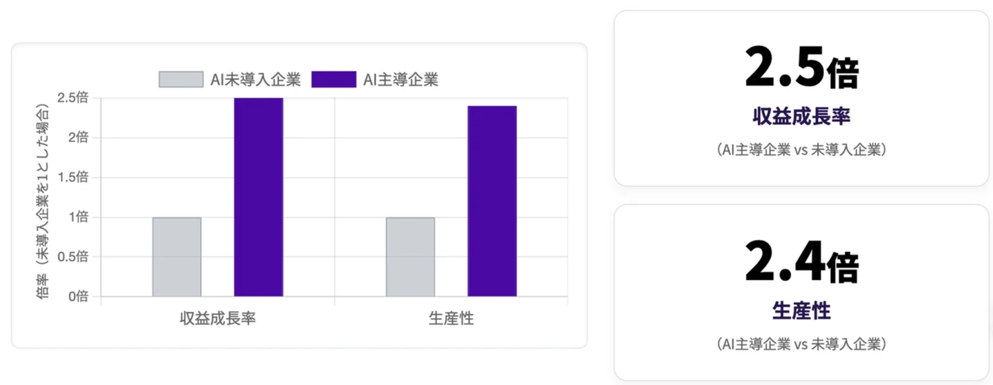Click the gray AI未導入企業 legend swatch
This screenshot has width=993, height=385.
point(181,79)
